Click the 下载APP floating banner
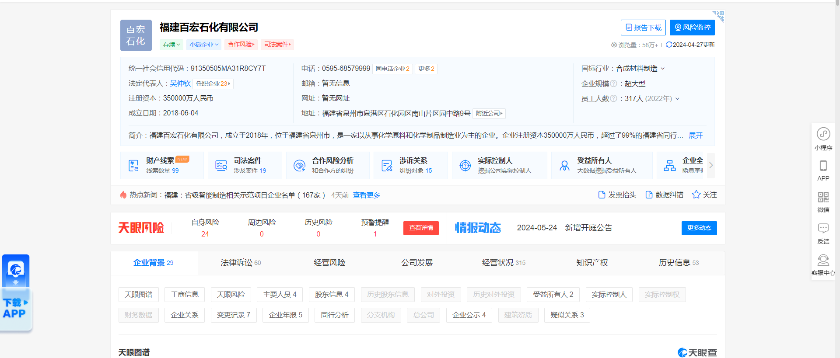 pyautogui.click(x=16, y=293)
